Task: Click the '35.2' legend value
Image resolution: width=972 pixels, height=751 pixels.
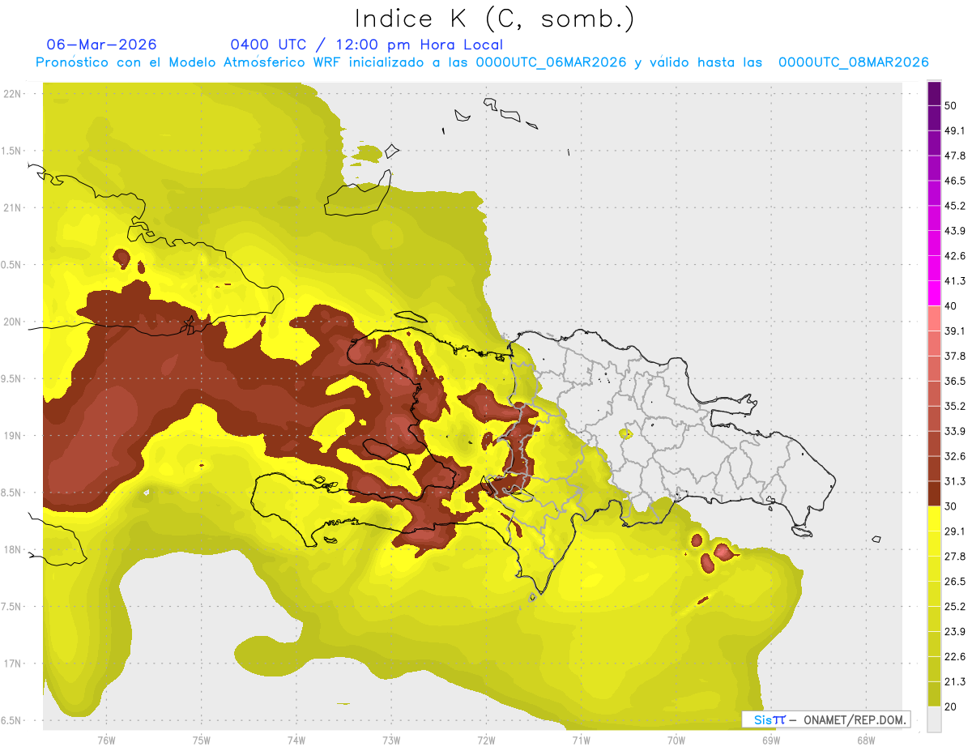Action: 954,406
